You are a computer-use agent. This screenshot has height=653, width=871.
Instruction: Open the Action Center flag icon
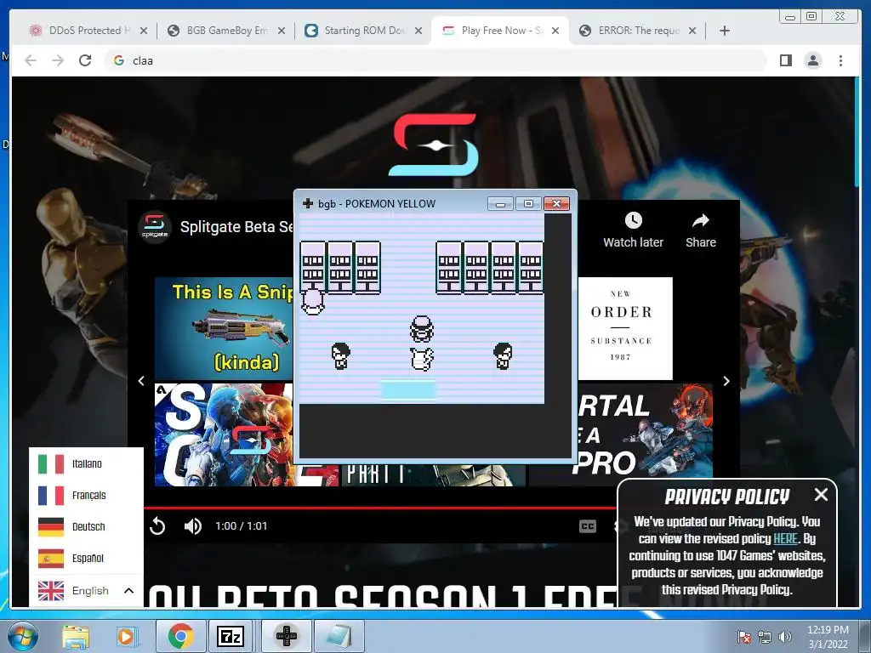tap(743, 637)
